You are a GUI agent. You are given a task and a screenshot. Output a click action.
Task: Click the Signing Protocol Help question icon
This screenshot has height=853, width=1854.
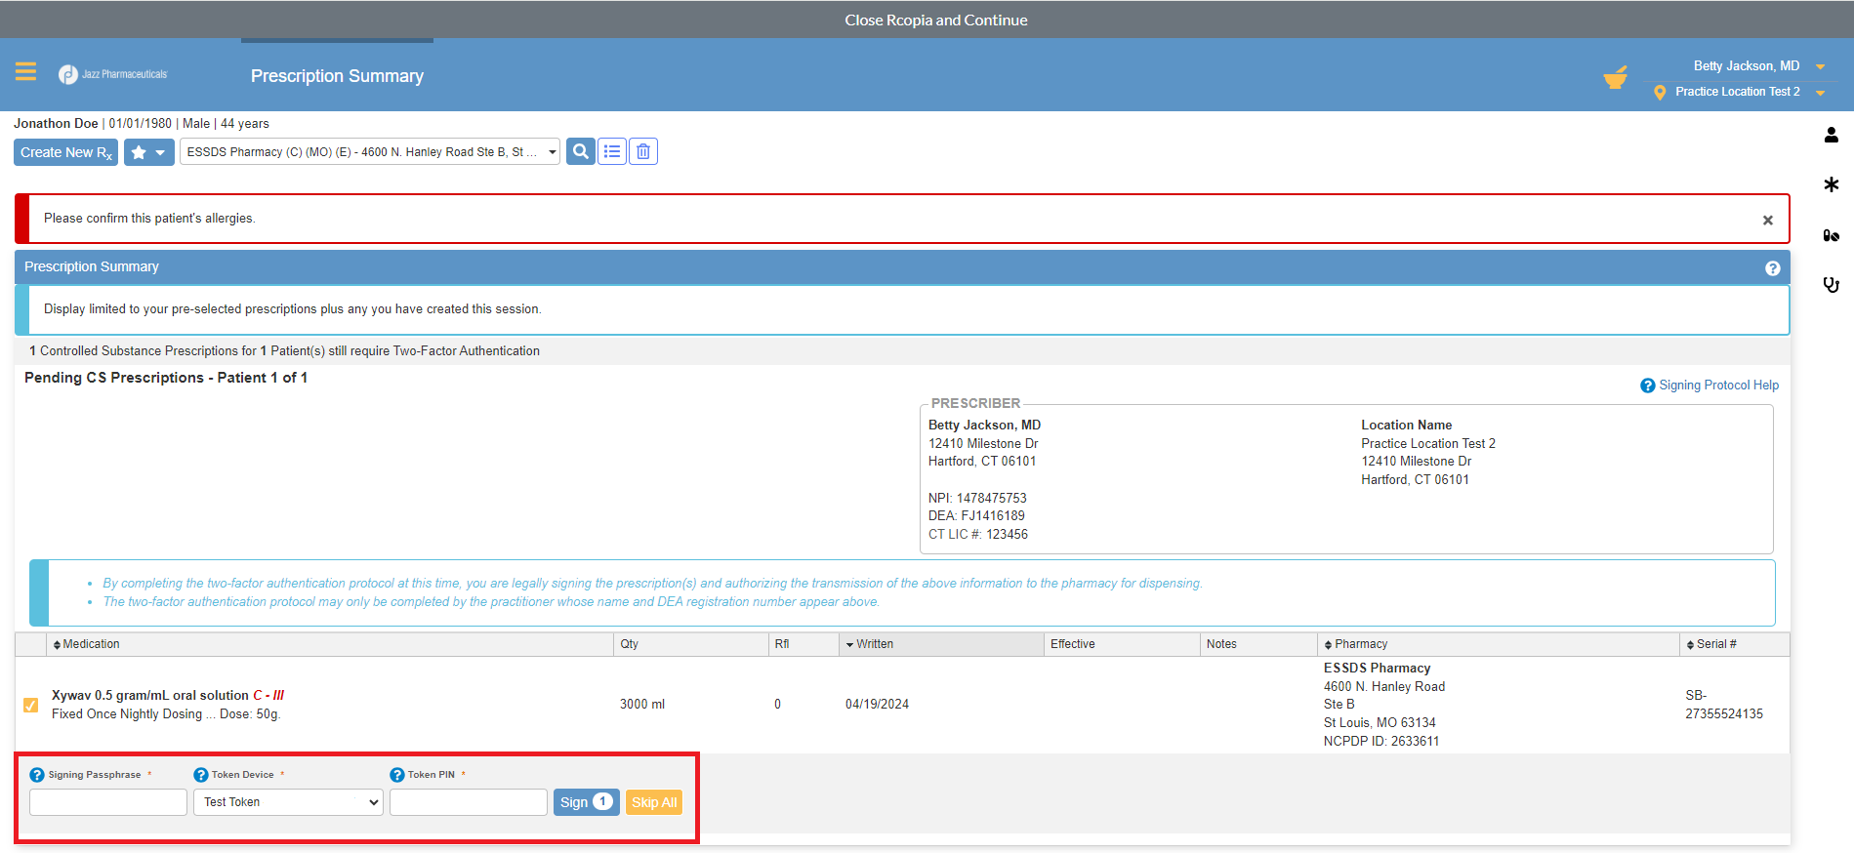tap(1648, 386)
